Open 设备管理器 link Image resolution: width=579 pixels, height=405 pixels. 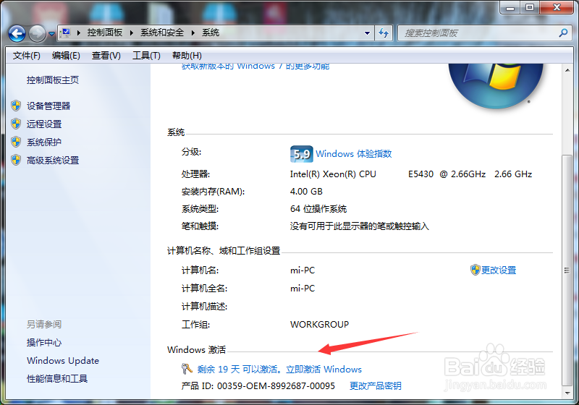click(x=48, y=106)
